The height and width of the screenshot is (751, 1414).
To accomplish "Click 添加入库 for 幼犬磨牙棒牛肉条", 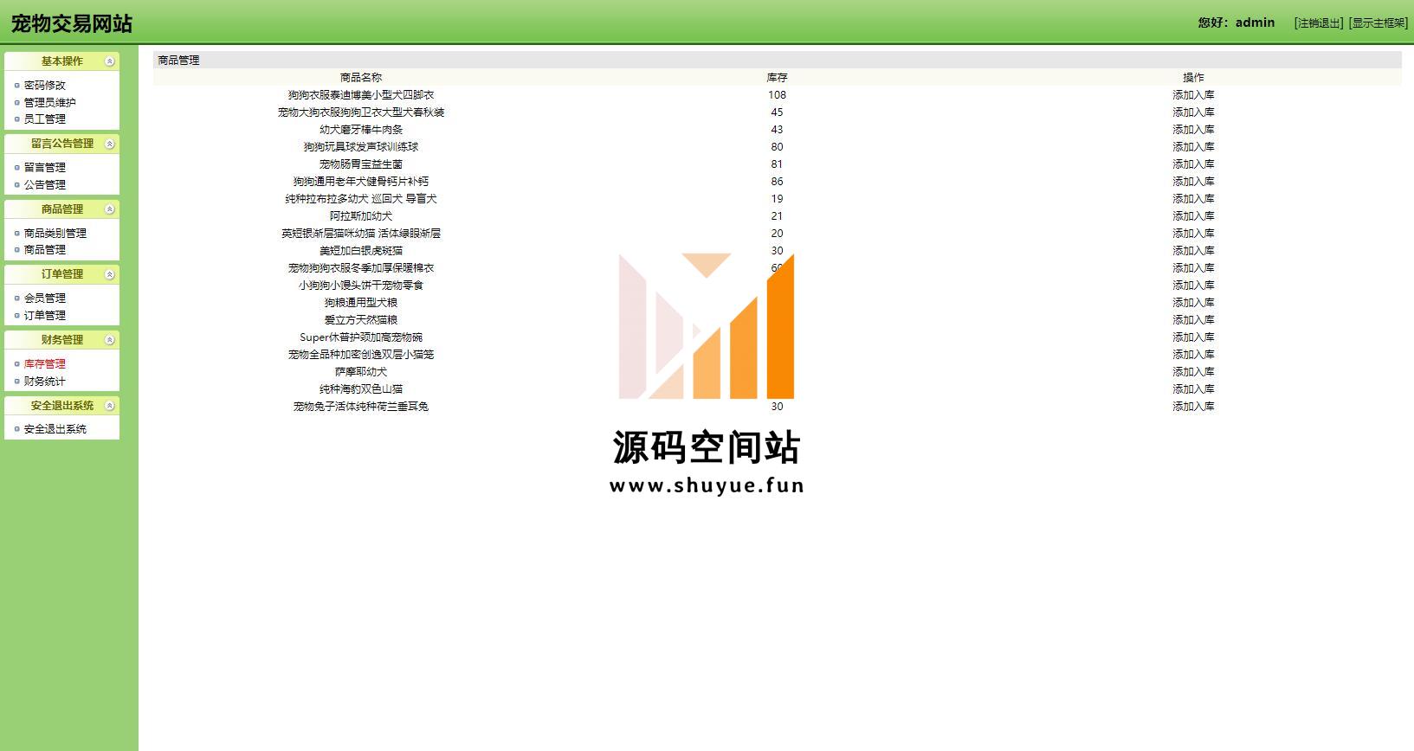I will click(x=1193, y=130).
